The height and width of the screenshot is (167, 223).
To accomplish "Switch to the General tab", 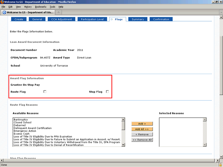I will (37, 19).
